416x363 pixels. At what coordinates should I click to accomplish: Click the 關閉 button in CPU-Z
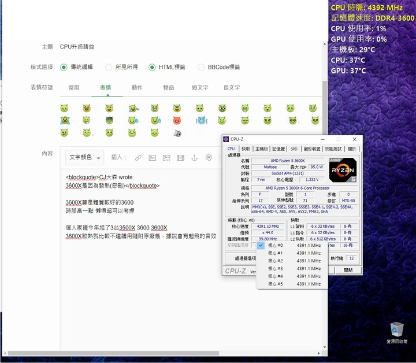tap(348, 270)
